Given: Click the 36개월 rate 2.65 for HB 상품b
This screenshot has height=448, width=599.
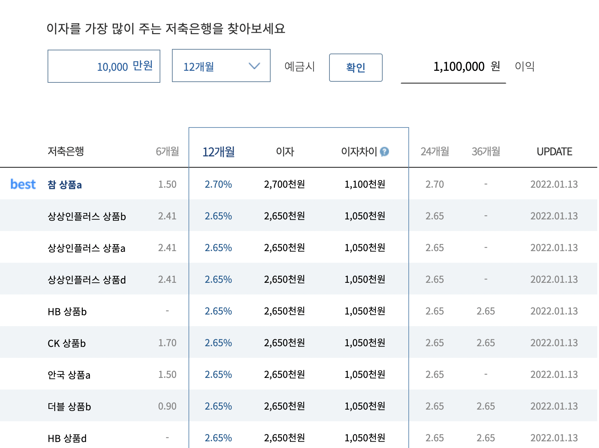Looking at the screenshot, I should pos(486,311).
